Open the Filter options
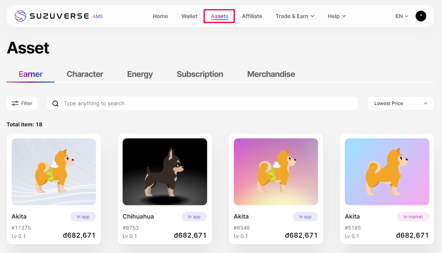This screenshot has height=253, width=442. click(x=22, y=103)
